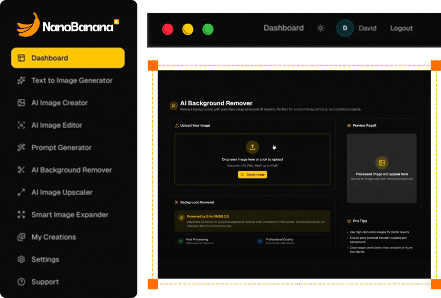The image size is (441, 298).
Task: Click the AI Image Upscaler arrows icon
Action: coord(21,192)
